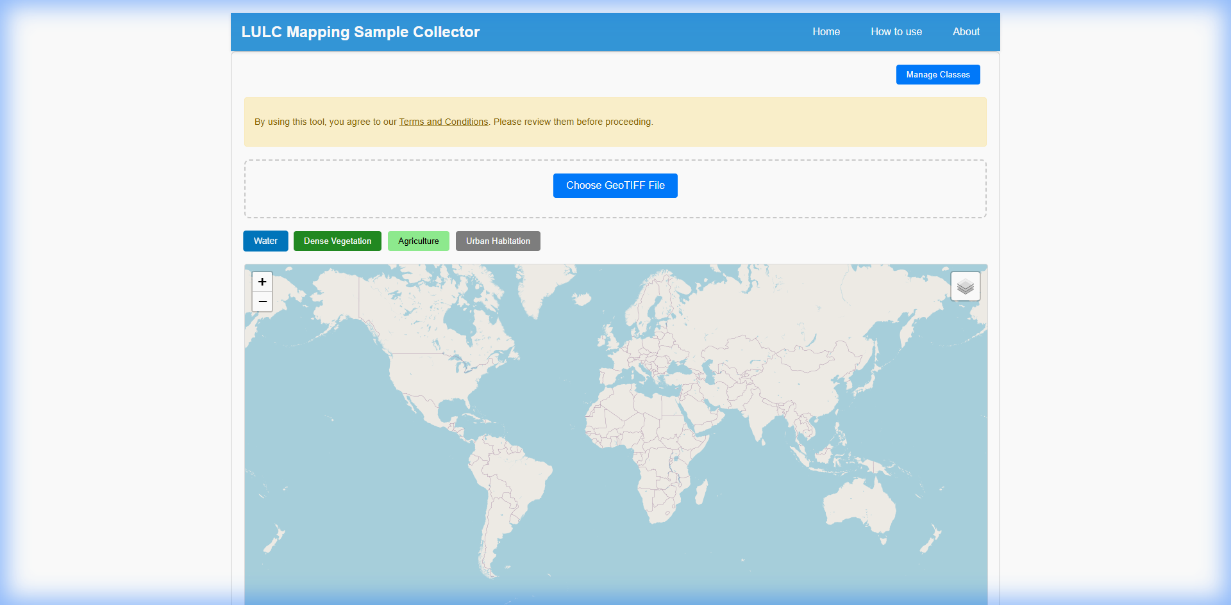
Task: Open the Terms and Conditions link
Action: pos(443,122)
